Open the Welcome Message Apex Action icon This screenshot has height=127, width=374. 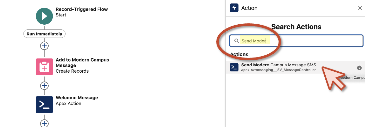pyautogui.click(x=44, y=105)
